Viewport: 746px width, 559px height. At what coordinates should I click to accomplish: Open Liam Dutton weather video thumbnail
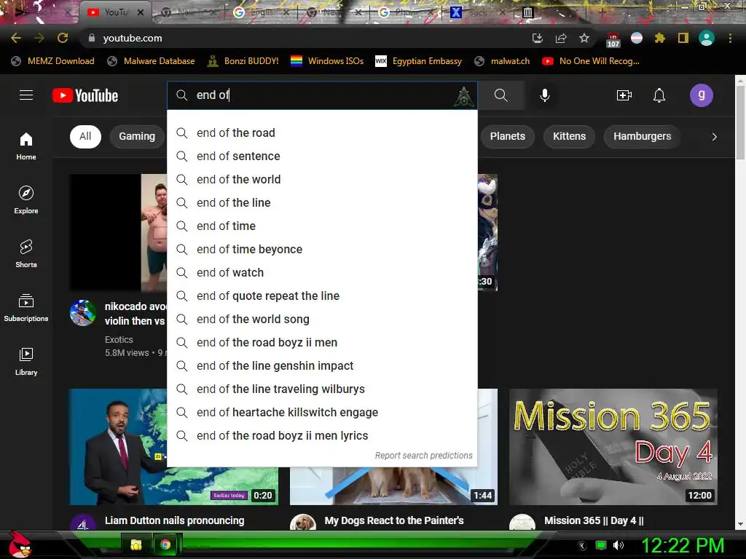(117, 447)
